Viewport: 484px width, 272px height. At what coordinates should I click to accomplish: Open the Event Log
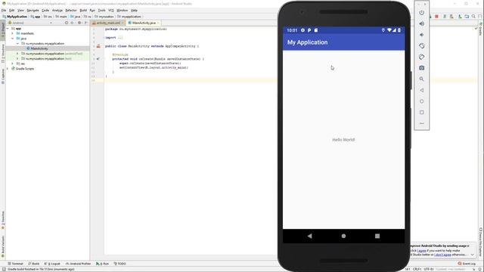click(467, 264)
